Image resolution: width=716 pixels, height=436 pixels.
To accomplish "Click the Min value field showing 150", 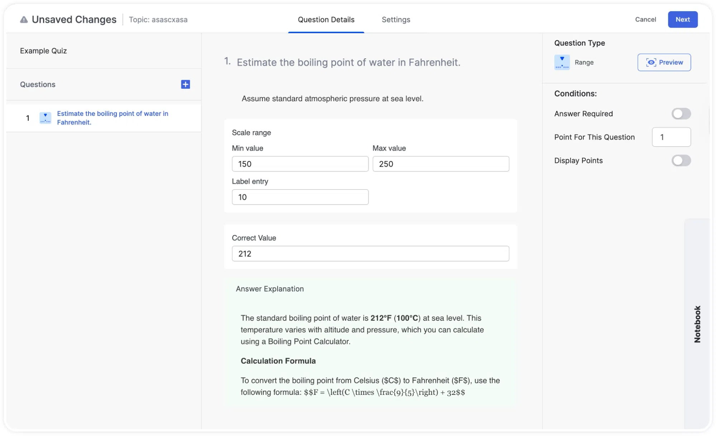I will point(300,164).
